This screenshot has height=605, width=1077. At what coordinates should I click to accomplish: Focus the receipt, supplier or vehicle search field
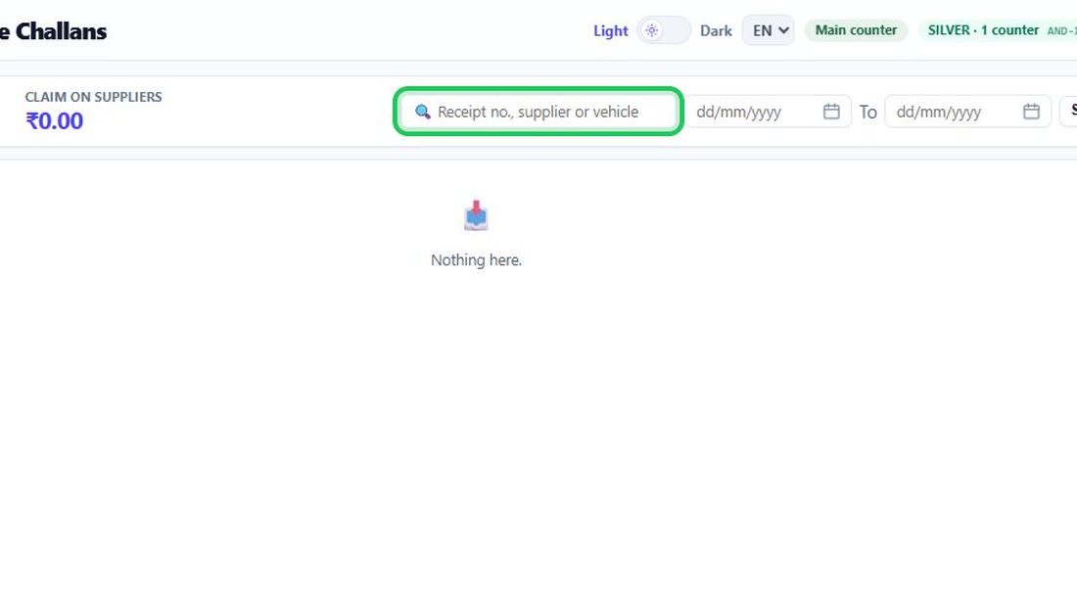538,112
